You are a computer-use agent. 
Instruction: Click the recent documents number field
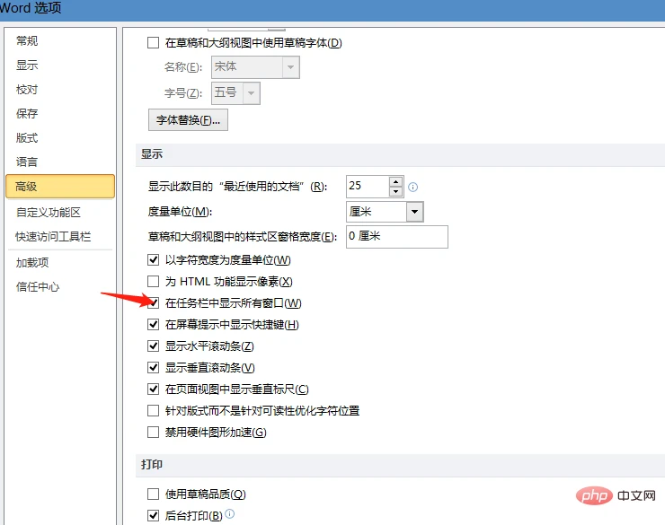pos(368,187)
